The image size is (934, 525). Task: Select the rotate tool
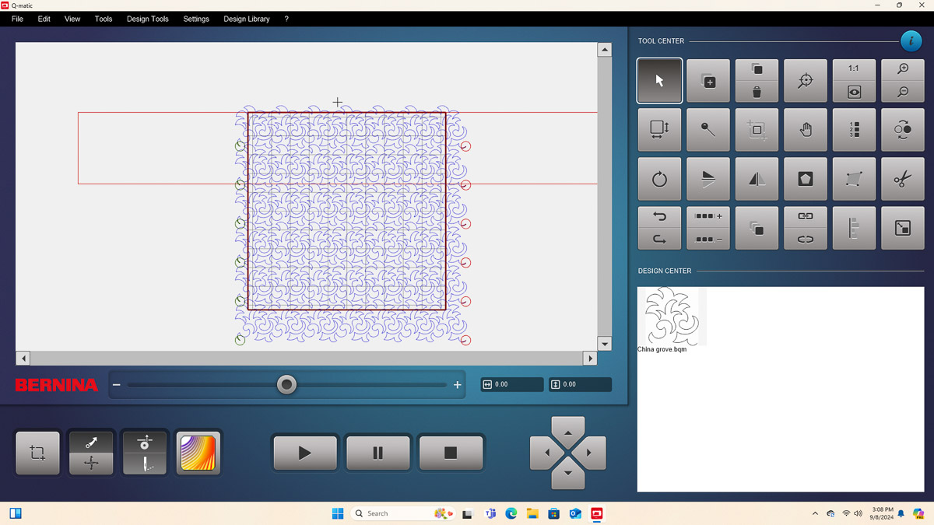(x=659, y=179)
